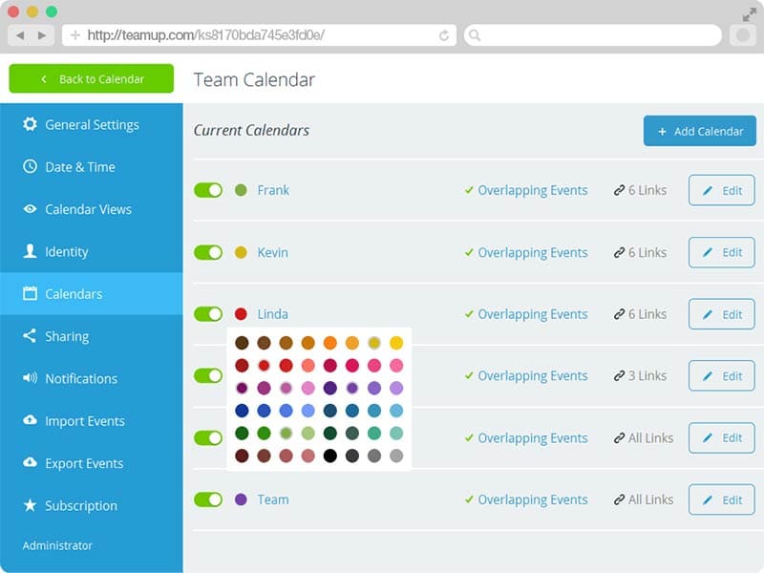
Task: Toggle off the Team calendar
Action: [x=208, y=499]
